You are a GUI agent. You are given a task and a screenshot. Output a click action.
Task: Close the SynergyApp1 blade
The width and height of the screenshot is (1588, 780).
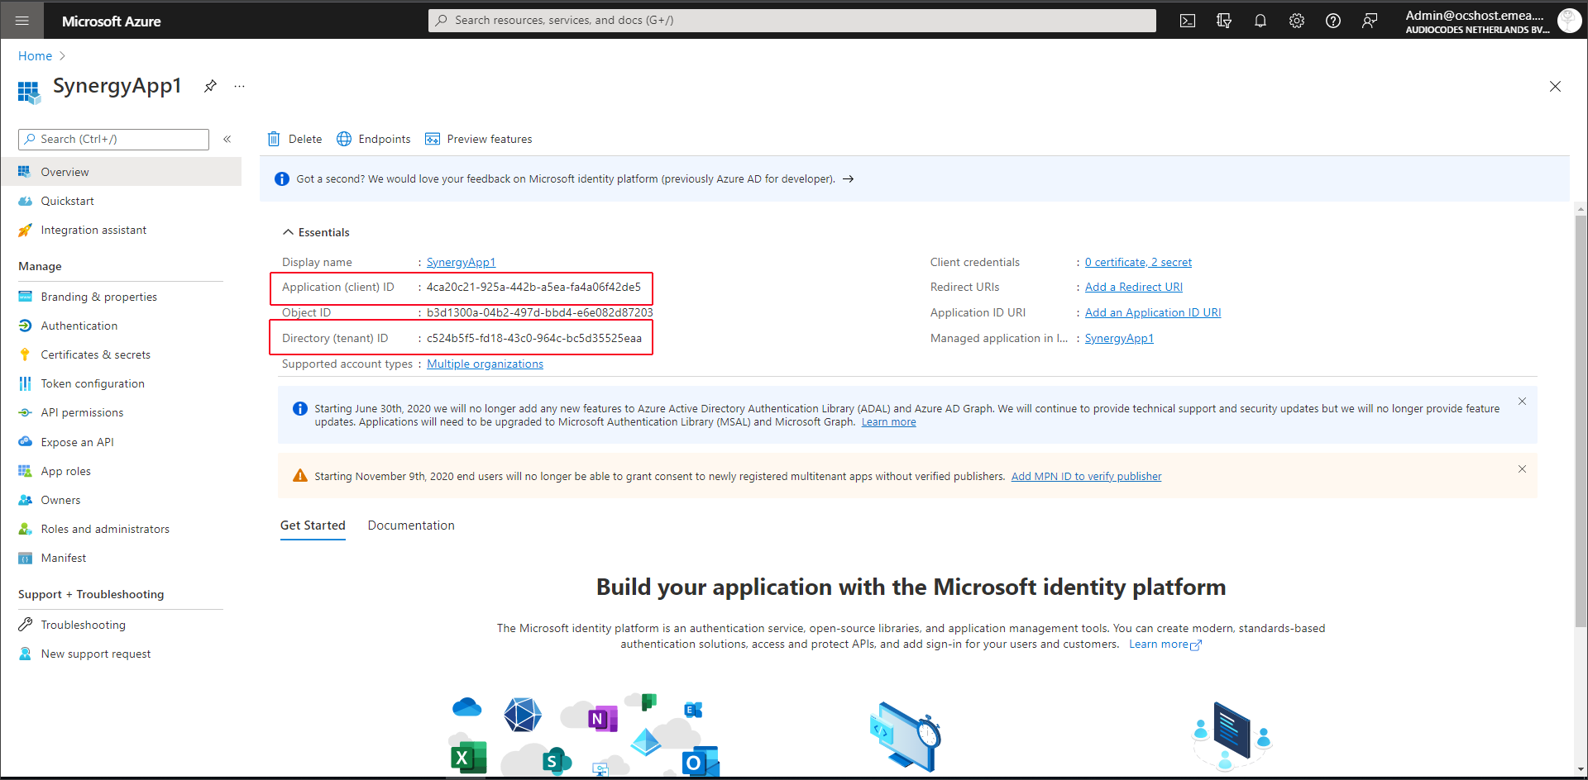click(x=1555, y=87)
